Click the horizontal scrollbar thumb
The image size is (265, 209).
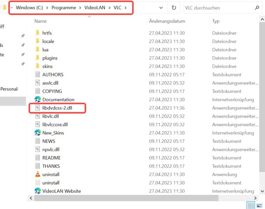(x=126, y=198)
